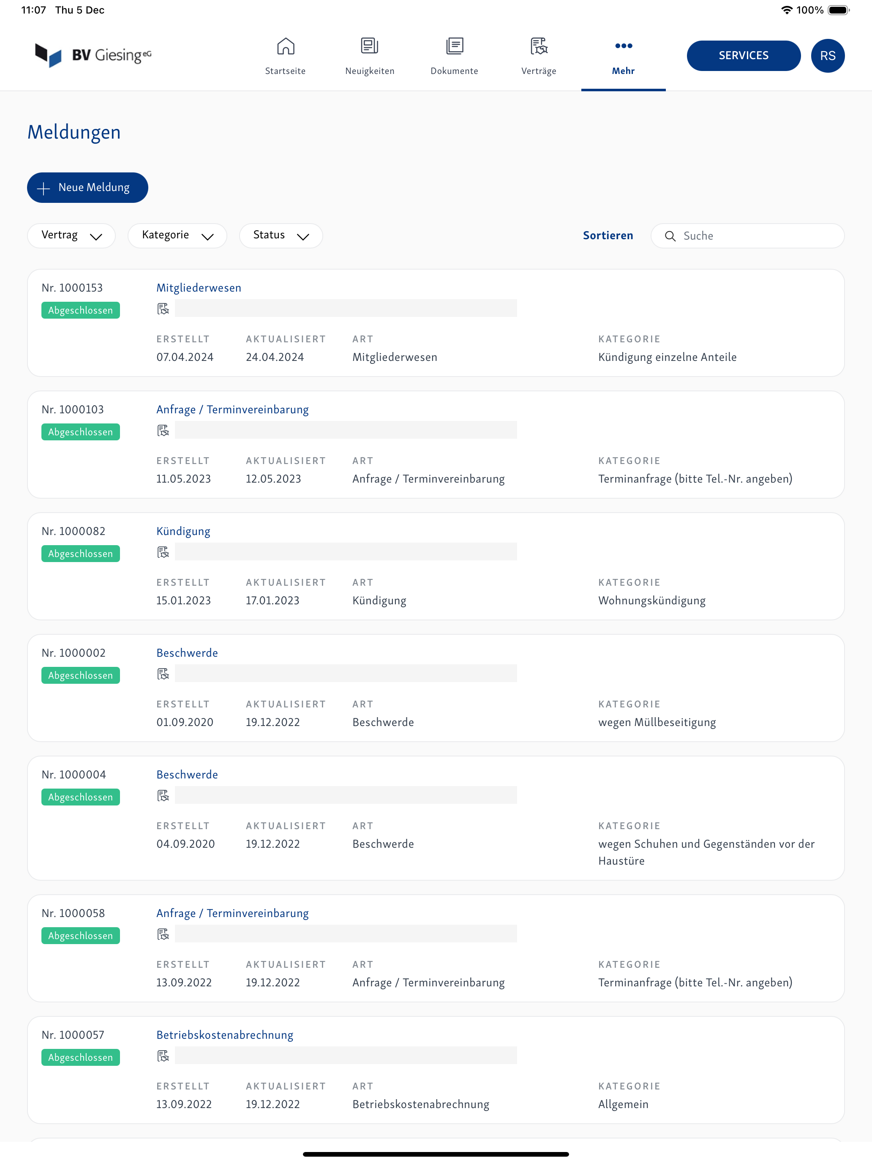Open Anfrage / Terminvereinbarung link of Nr. 1000058

[x=232, y=913]
